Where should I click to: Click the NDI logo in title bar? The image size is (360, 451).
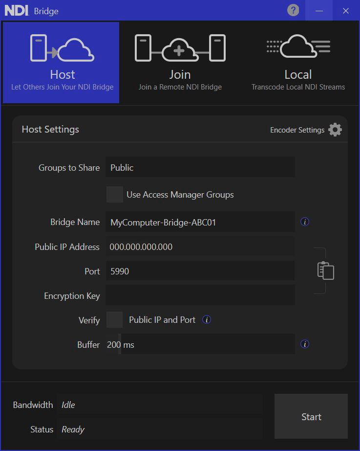pos(16,10)
